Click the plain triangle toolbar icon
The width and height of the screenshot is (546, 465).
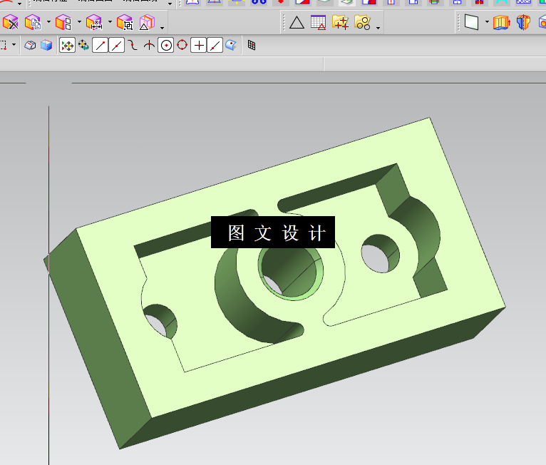click(297, 23)
